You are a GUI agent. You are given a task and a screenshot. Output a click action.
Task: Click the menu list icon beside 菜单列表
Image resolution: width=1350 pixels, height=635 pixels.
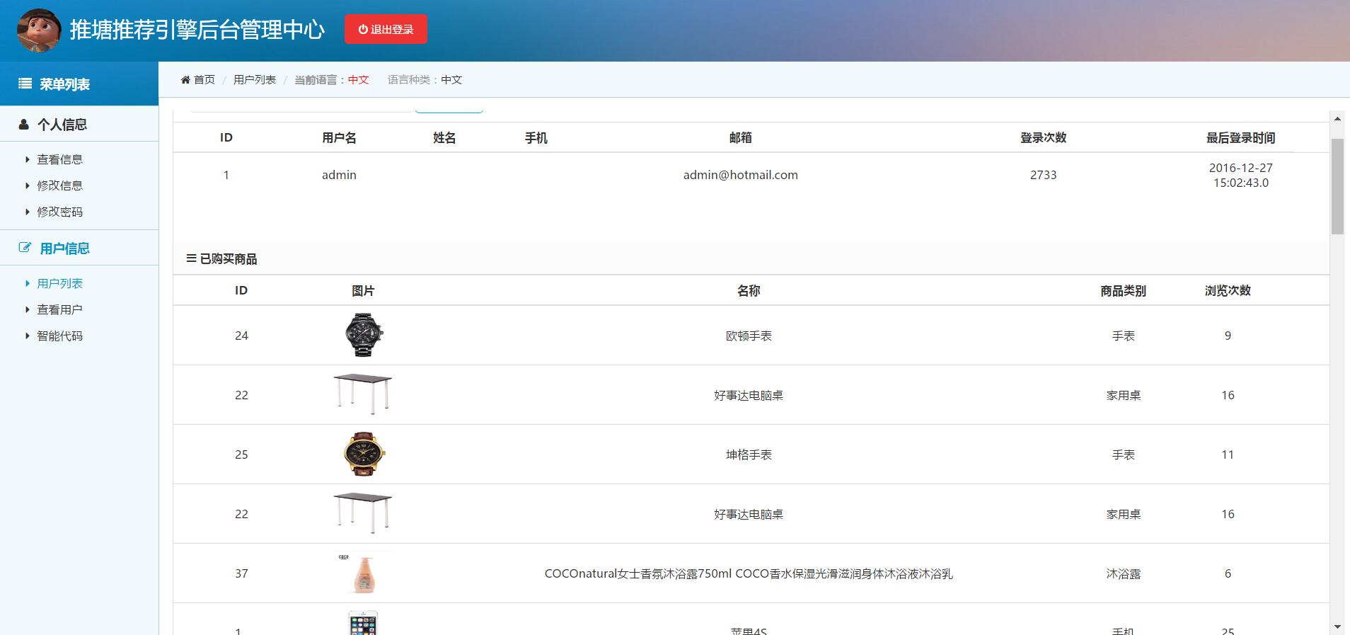(x=25, y=84)
